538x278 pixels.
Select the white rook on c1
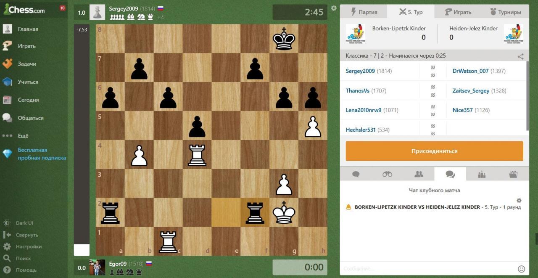tap(168, 241)
